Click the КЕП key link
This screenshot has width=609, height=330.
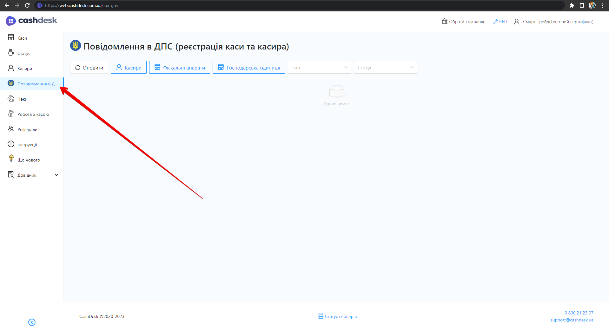pyautogui.click(x=500, y=22)
